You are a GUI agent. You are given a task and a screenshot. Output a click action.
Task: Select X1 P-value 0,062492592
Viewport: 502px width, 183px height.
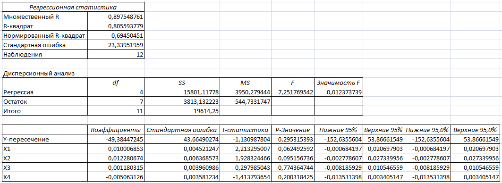[x=293, y=149]
